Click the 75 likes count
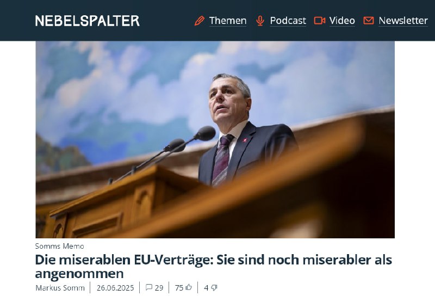Image resolution: width=435 pixels, height=308 pixels. (179, 288)
